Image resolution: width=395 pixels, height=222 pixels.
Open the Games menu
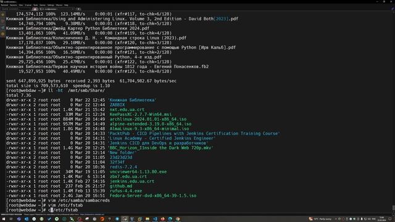[43, 5]
